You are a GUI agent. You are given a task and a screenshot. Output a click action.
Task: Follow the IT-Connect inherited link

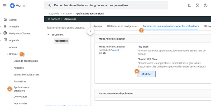click(x=114, y=50)
